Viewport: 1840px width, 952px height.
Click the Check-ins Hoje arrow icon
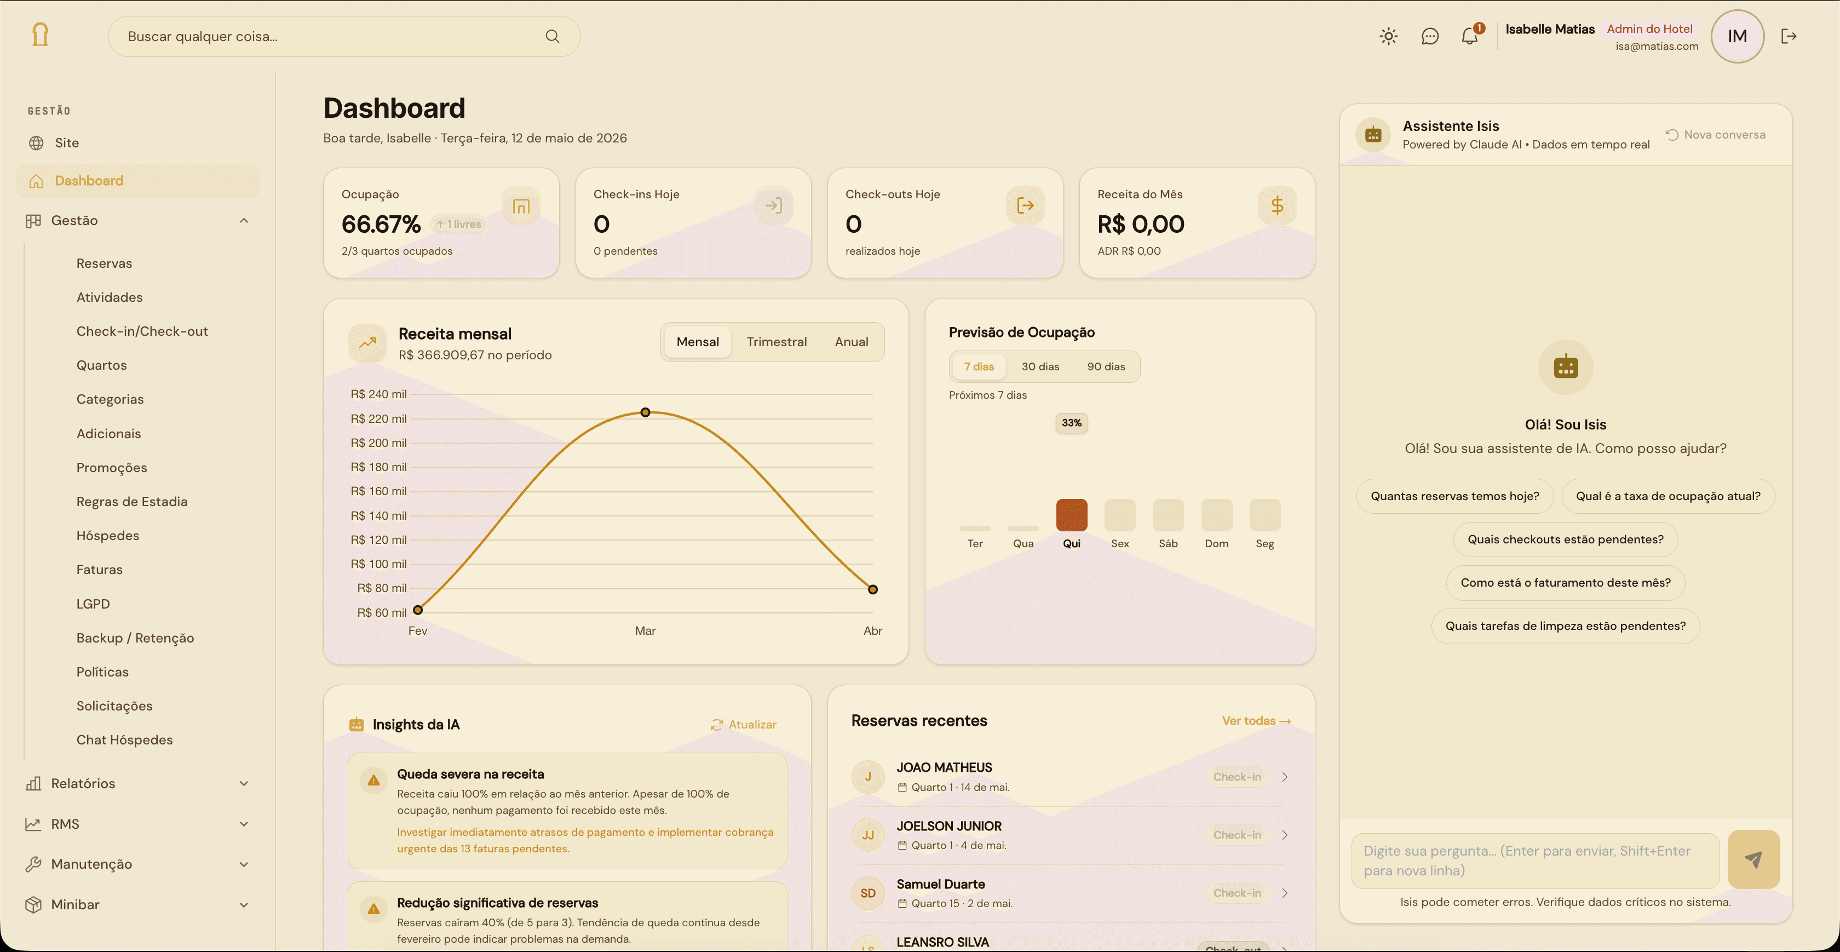774,206
